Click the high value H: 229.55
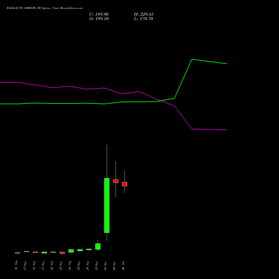Screen dimensions: 279x279 coord(144,15)
